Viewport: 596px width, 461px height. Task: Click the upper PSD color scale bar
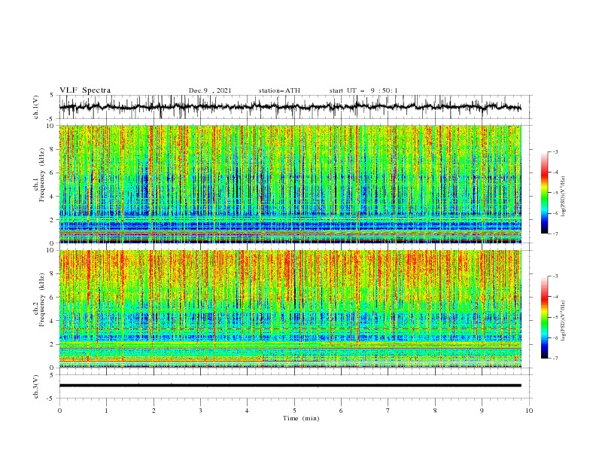click(544, 193)
